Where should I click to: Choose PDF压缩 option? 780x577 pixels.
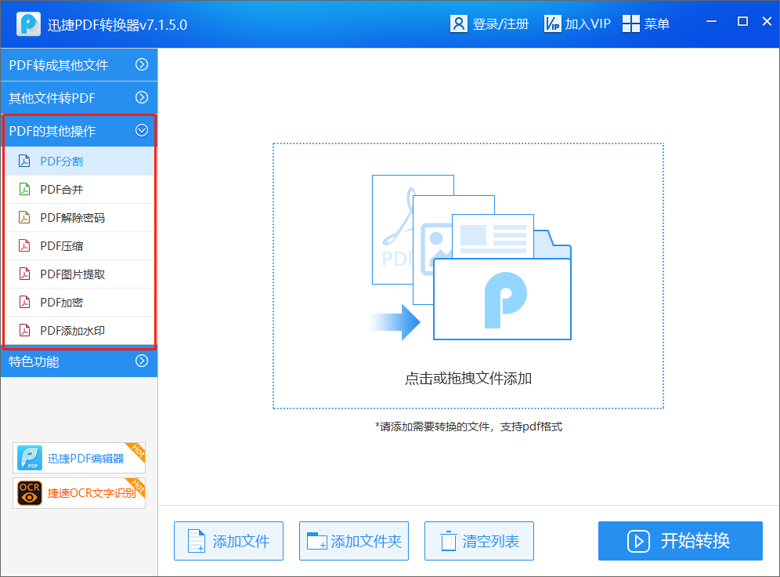(79, 246)
